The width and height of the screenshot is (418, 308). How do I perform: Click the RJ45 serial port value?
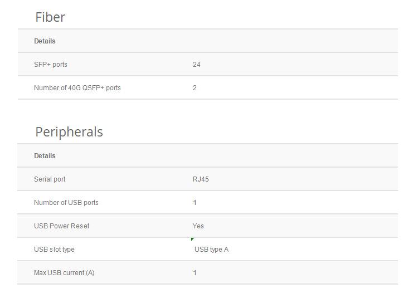(x=201, y=179)
